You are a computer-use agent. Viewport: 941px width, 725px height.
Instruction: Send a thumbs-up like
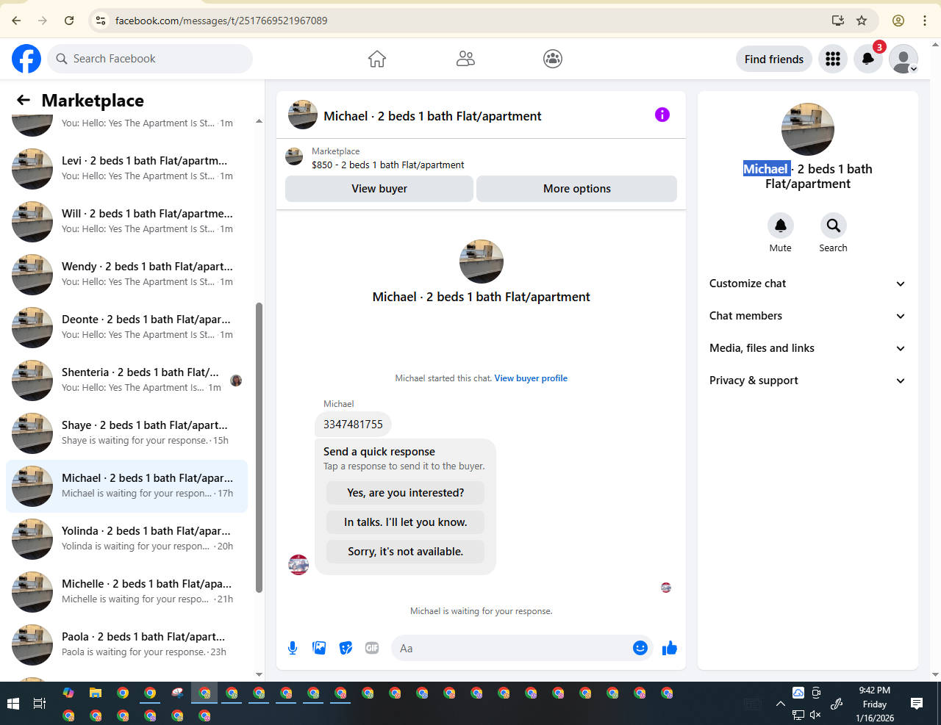(669, 648)
